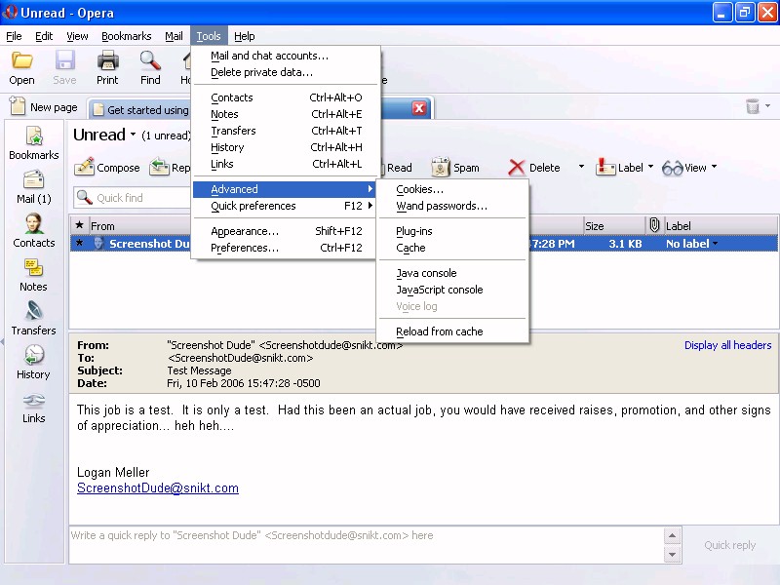Delete the selected message
Viewport: 780px width, 585px height.
point(533,168)
